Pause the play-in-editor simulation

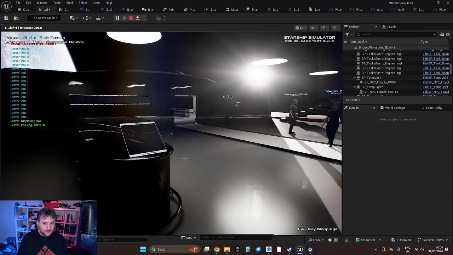point(117,18)
